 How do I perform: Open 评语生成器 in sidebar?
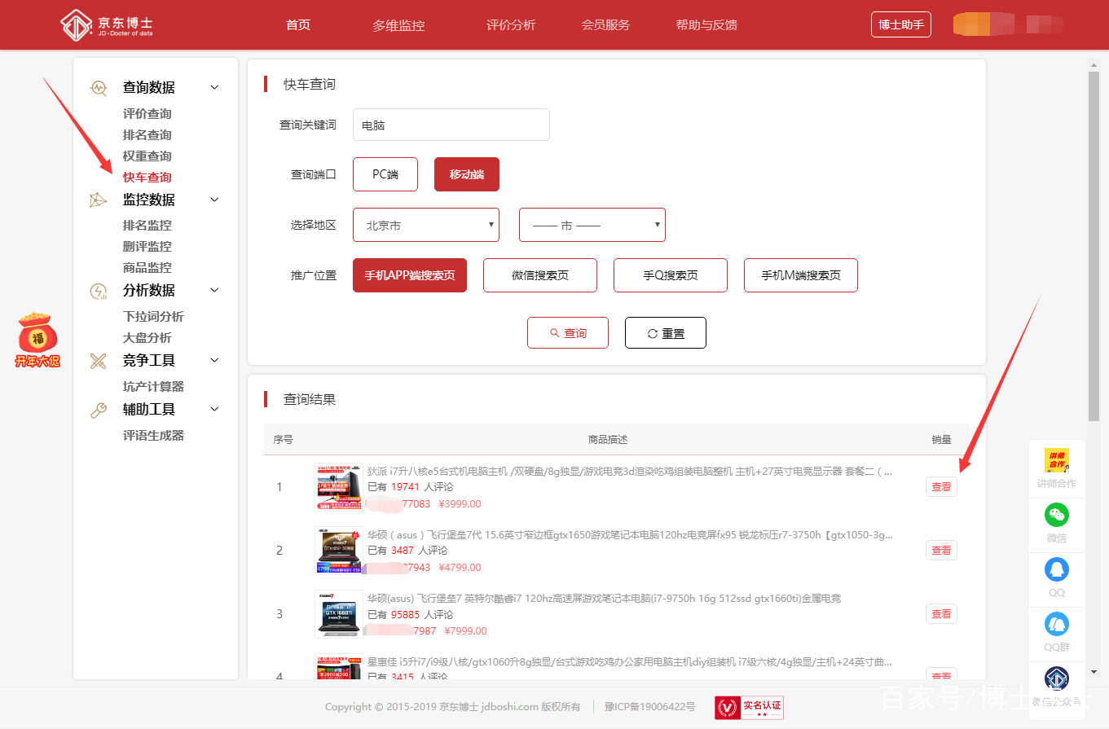[x=153, y=436]
